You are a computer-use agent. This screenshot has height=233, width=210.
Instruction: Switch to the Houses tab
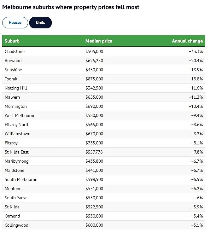tap(15, 23)
